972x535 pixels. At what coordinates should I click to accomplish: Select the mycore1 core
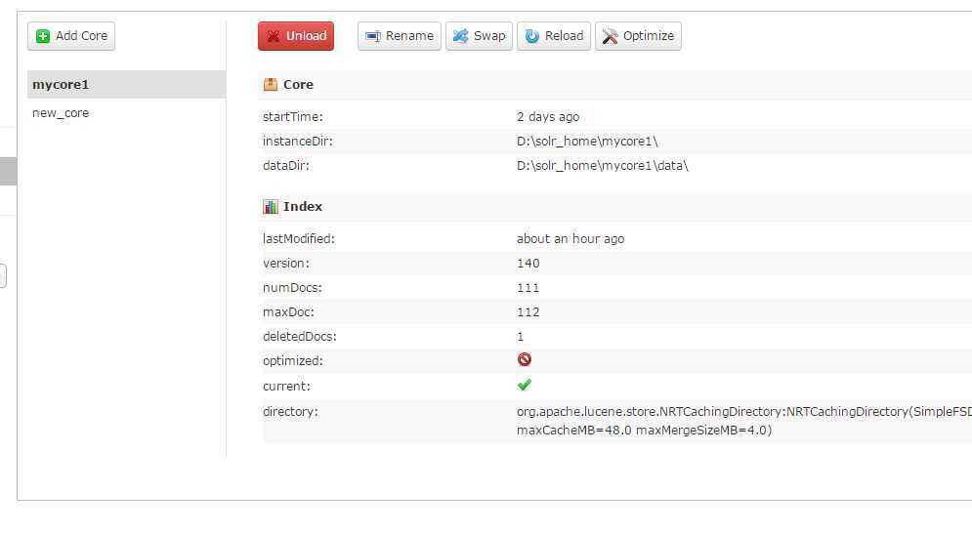pos(61,85)
